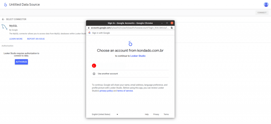
Task: Click REPORT AN ISSUE link
Action: [36, 39]
